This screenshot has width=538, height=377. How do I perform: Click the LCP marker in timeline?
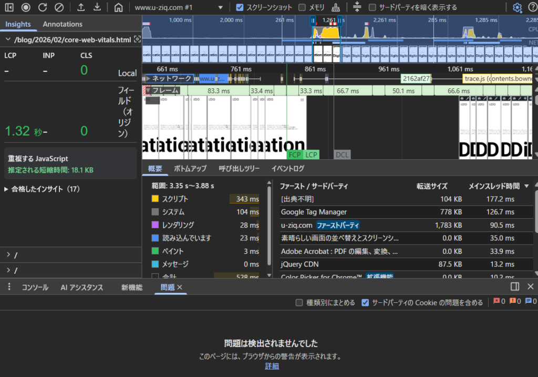(x=312, y=155)
